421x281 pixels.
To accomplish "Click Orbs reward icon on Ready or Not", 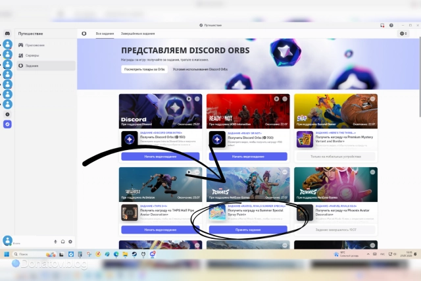I will [x=217, y=139].
